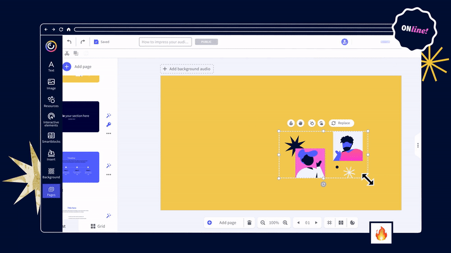The height and width of the screenshot is (253, 451).
Task: Open the Insert panel
Action: (51, 156)
